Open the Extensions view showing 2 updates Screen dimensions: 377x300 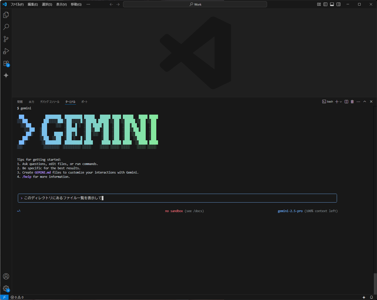[6, 63]
